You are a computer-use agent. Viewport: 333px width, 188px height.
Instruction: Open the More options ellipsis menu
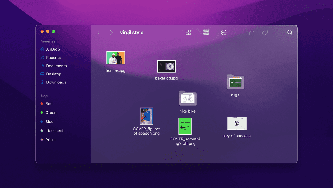[x=224, y=32]
